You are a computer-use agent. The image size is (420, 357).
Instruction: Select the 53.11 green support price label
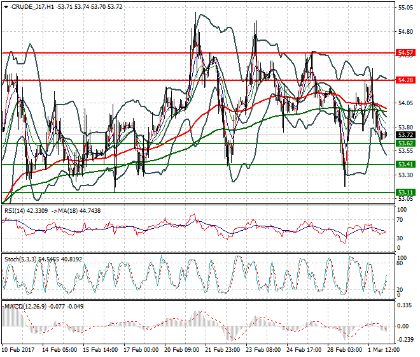pos(406,192)
